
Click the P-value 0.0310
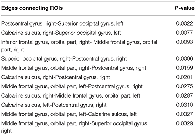coord(185,105)
